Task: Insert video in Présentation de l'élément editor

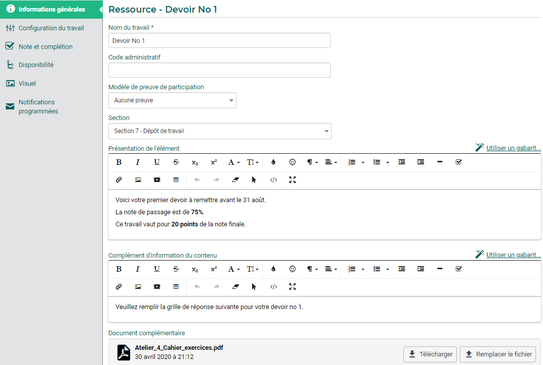Action: [157, 180]
